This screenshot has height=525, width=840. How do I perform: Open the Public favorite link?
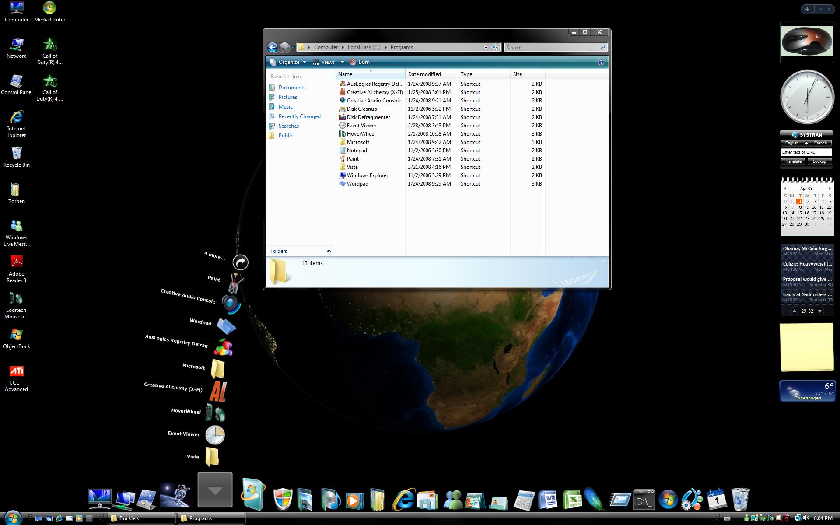(286, 136)
